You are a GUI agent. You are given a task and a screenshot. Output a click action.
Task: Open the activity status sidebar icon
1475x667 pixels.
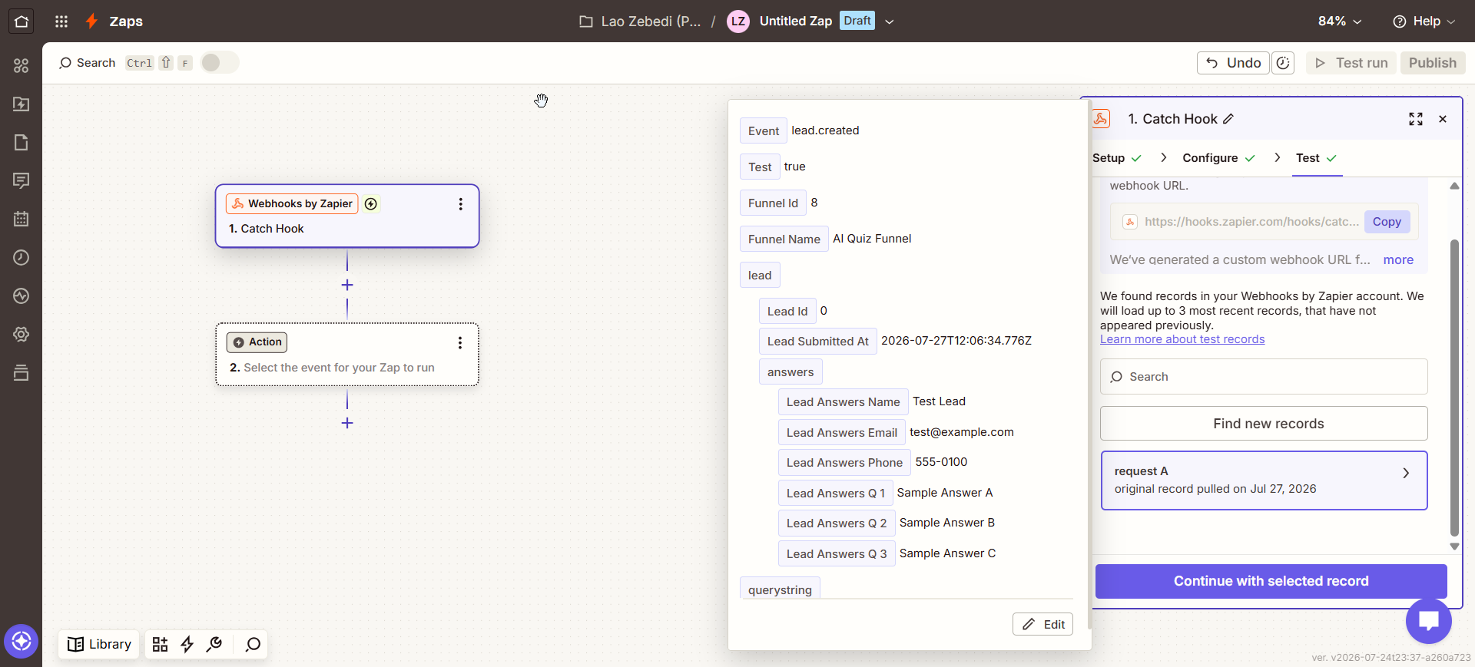[x=21, y=296]
